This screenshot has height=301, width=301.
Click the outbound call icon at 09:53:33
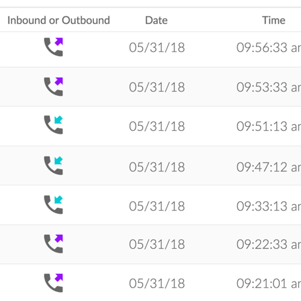point(54,87)
